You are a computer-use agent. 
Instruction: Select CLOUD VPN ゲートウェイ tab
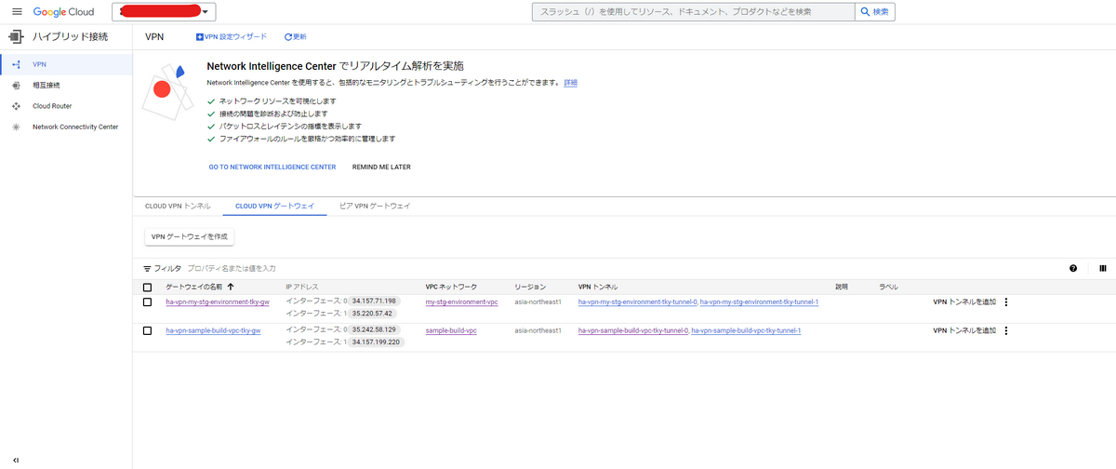coord(275,205)
